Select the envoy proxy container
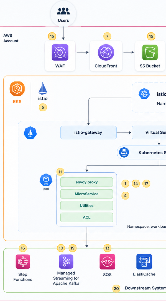This screenshot has height=301, width=166. [x=87, y=182]
